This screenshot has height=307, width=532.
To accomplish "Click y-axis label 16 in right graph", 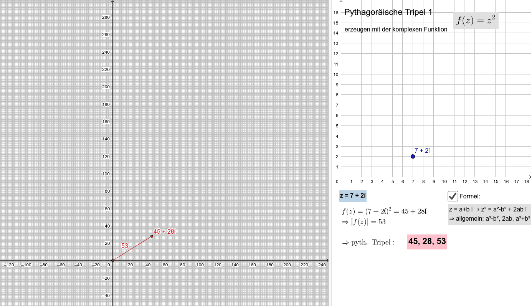I will coord(336,13).
